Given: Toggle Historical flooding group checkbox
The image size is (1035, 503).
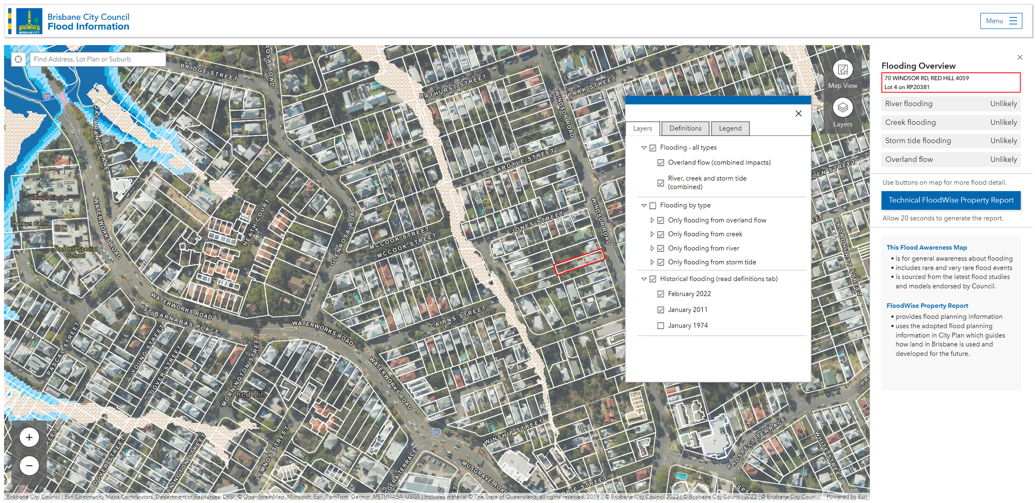Looking at the screenshot, I should pos(652,279).
